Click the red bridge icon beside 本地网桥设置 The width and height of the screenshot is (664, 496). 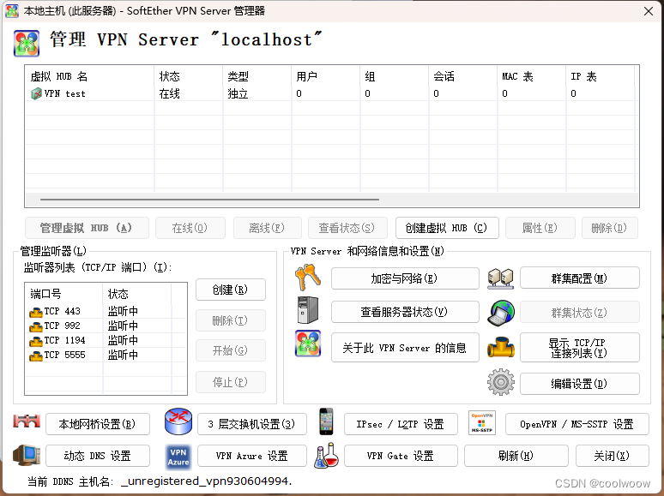(27, 421)
